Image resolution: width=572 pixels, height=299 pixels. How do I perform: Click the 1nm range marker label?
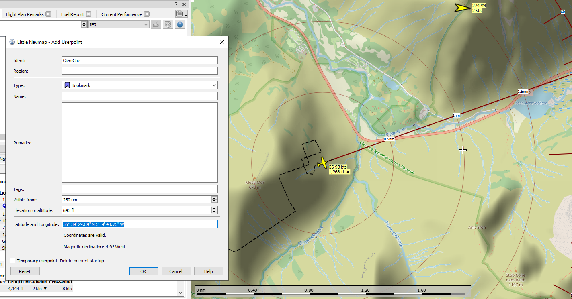coord(456,115)
